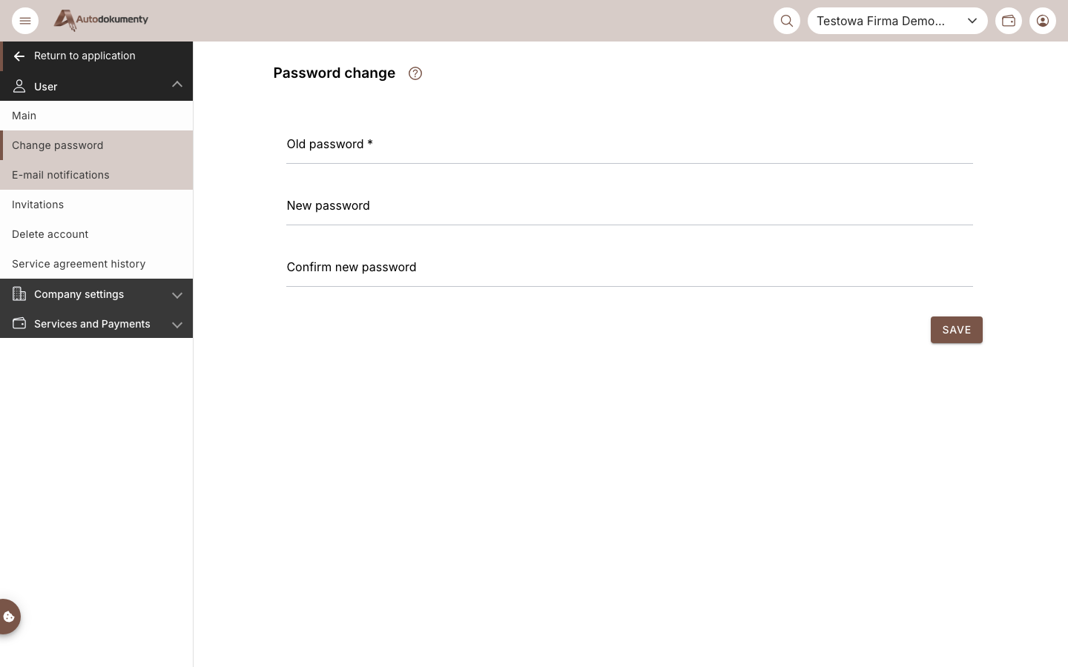1068x667 pixels.
Task: Focus the Confirm new password field
Action: point(630,268)
